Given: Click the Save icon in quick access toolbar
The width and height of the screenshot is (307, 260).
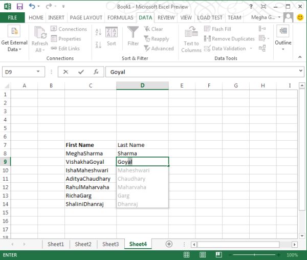Looking at the screenshot, I should click(x=19, y=7).
